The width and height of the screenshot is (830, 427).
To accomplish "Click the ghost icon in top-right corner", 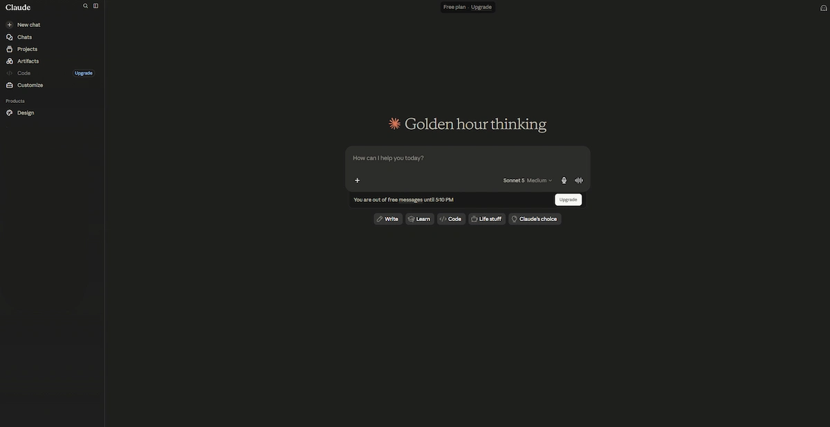I will [x=823, y=8].
